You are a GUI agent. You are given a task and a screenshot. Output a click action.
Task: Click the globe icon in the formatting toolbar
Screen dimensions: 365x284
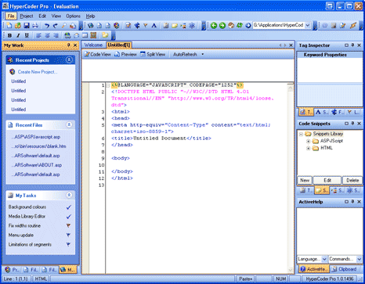click(67, 35)
